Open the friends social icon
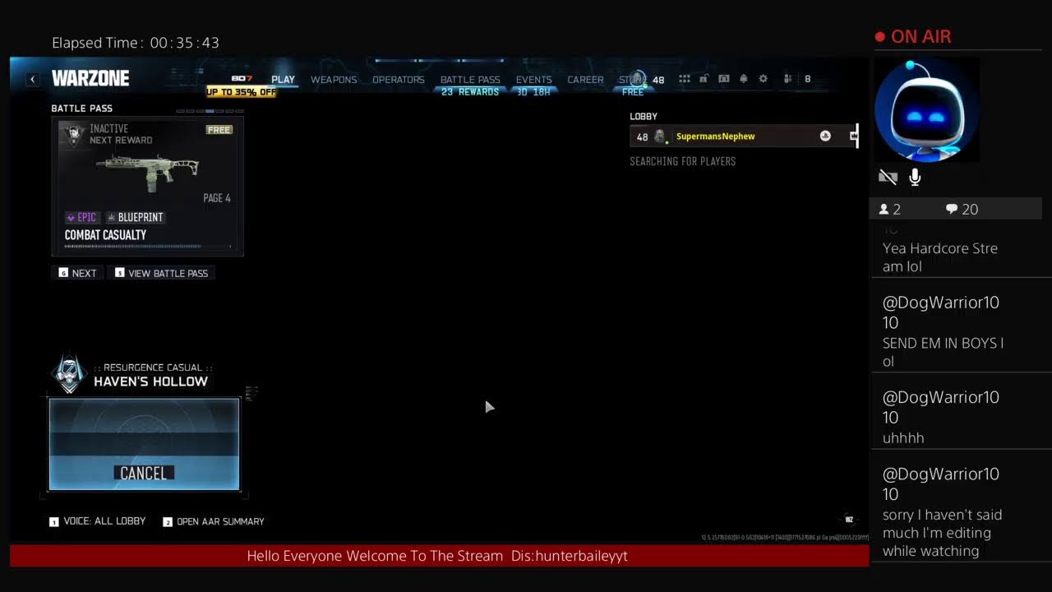This screenshot has height=592, width=1052. pos(787,79)
